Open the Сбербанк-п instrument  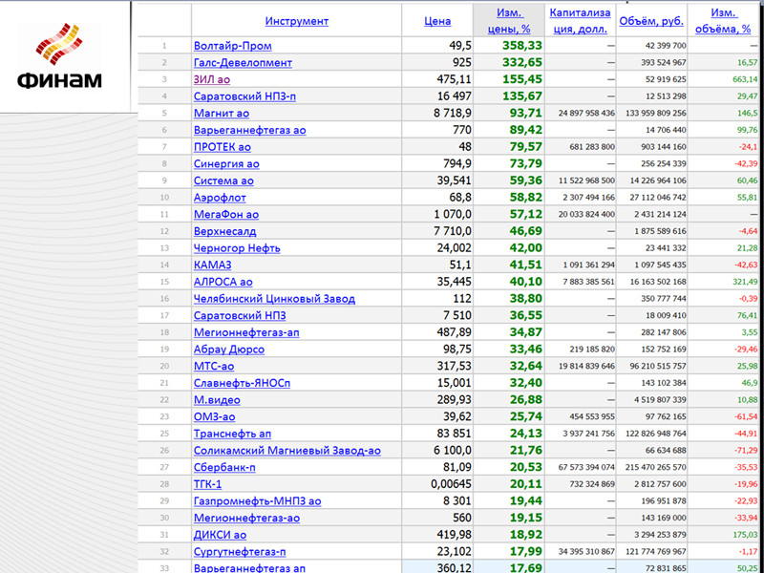(224, 468)
